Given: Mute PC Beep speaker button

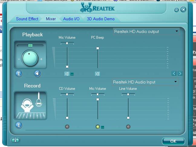Looking at the screenshot, I should tap(97, 74).
